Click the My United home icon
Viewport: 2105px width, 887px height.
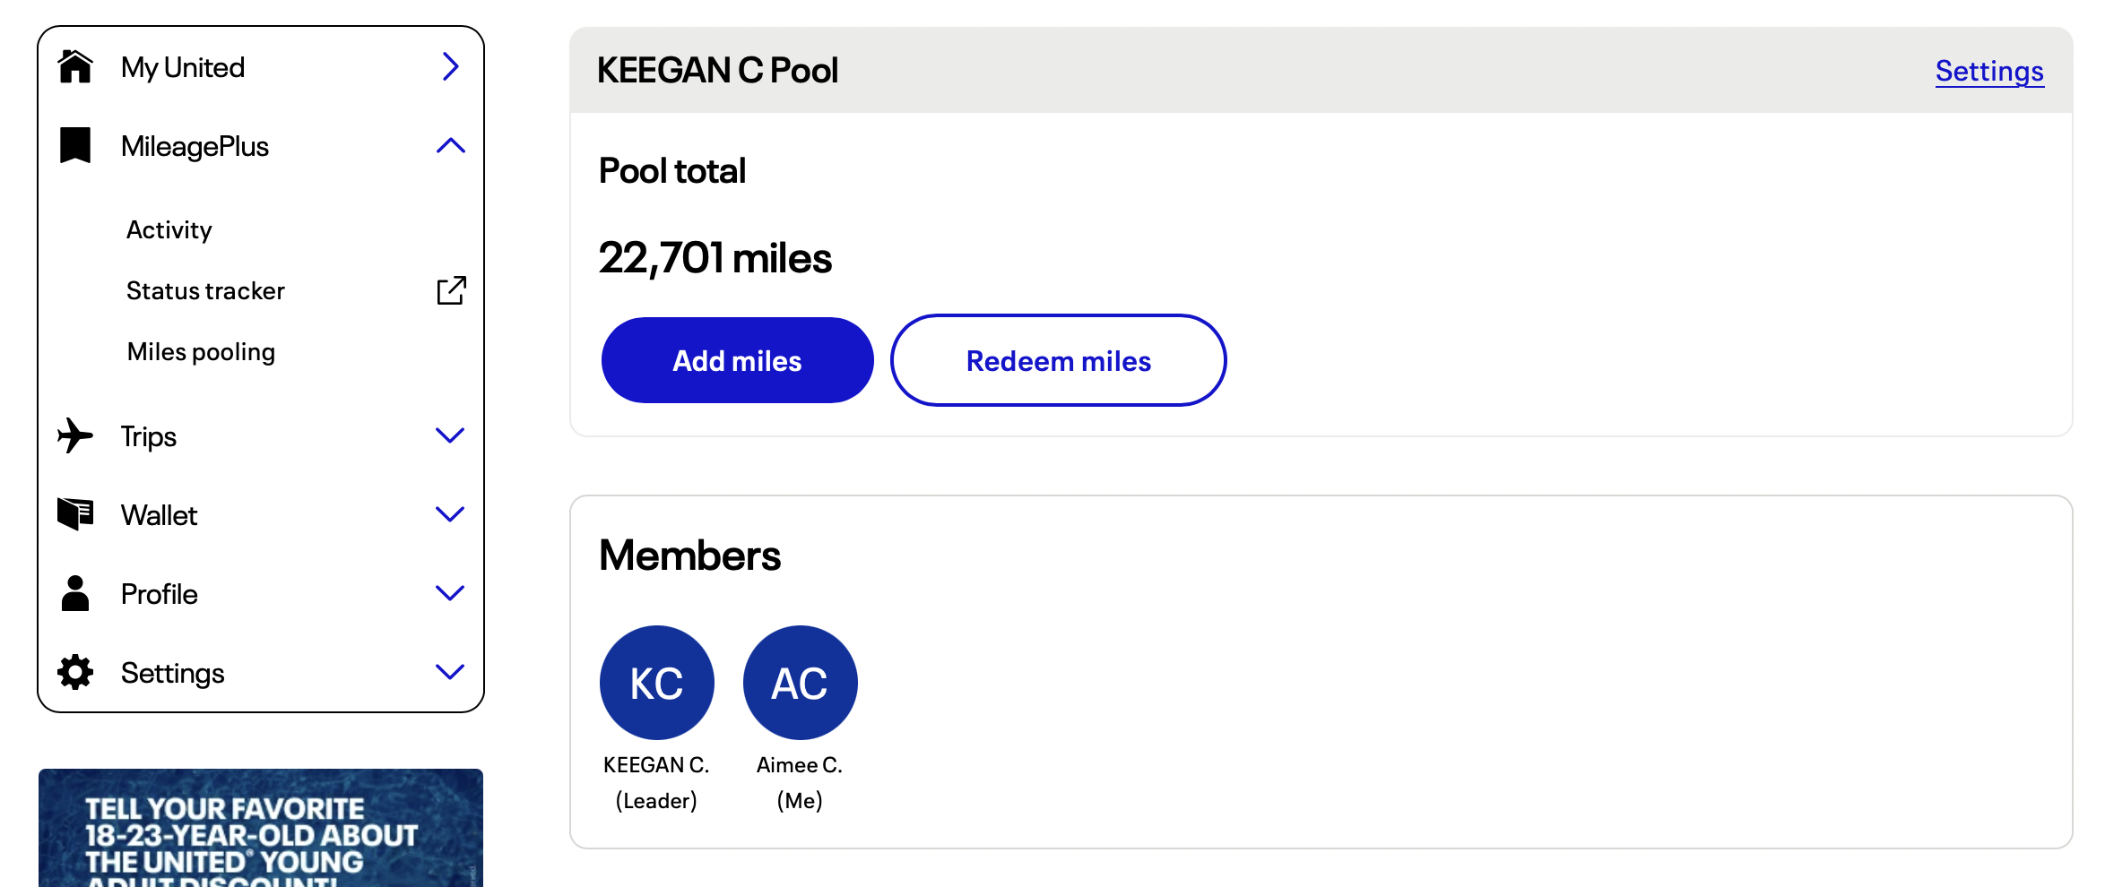[75, 67]
